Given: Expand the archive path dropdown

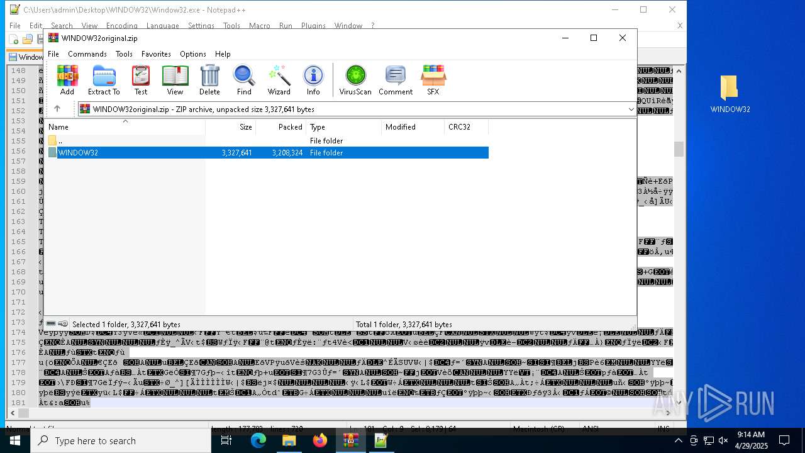Looking at the screenshot, I should click(x=631, y=109).
